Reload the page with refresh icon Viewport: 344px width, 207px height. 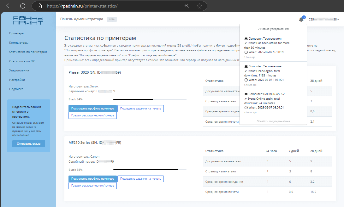[x=23, y=6]
